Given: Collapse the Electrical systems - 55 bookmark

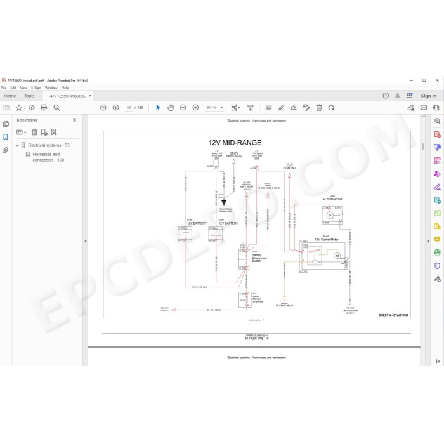Looking at the screenshot, I should pyautogui.click(x=17, y=145).
